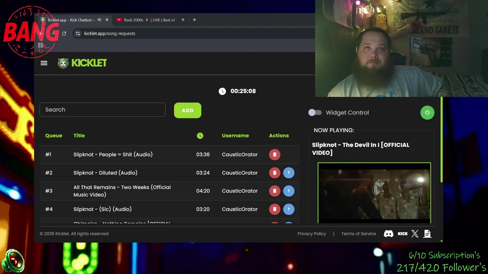Sort by the clock duration column header

200,135
